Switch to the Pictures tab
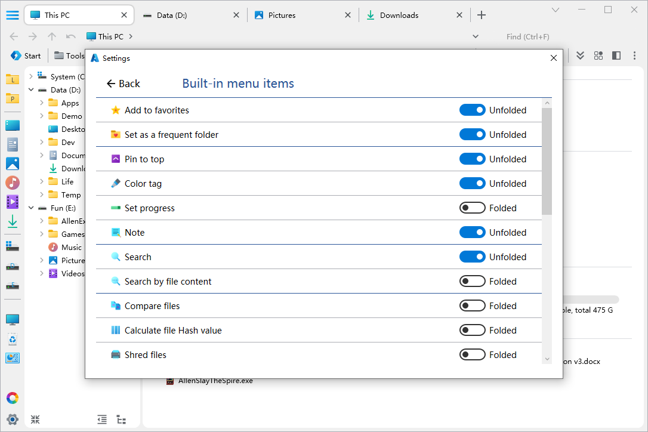 pos(282,16)
